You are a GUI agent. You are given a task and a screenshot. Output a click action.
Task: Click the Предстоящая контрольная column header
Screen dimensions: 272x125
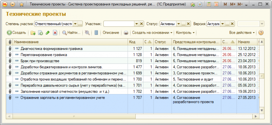pos(197,42)
